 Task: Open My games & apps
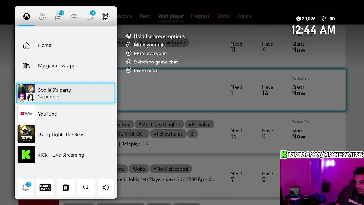coord(66,66)
